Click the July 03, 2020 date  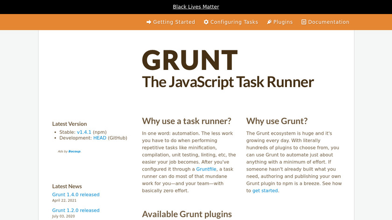tap(63, 216)
